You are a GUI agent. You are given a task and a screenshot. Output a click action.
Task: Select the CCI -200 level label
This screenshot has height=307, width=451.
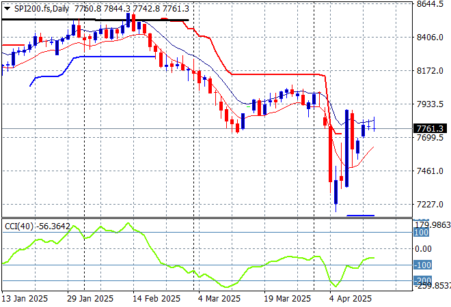pos(422,280)
